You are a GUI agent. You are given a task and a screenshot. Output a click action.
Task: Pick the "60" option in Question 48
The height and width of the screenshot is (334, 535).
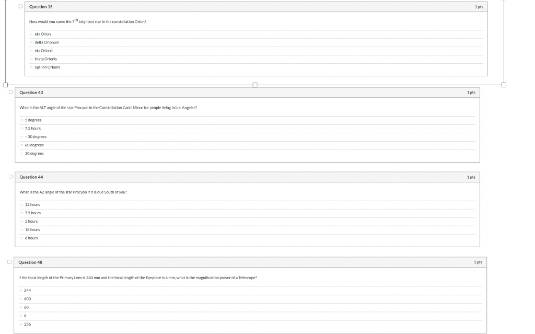click(21, 308)
